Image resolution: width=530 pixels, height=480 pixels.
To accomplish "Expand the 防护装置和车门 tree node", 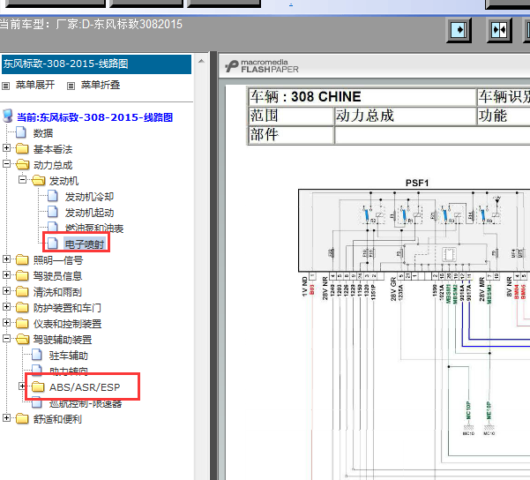I will click(x=6, y=307).
